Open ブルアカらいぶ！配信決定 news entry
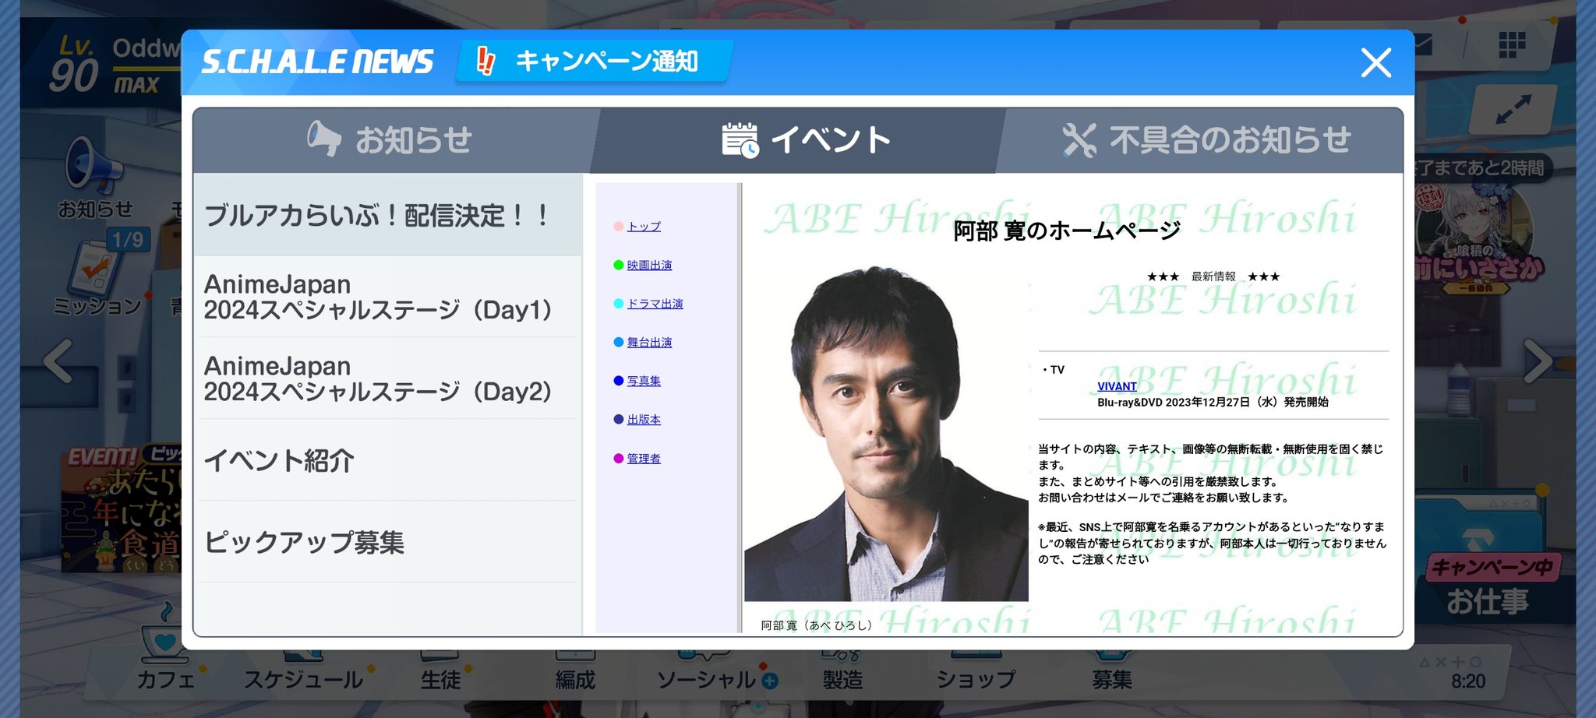The height and width of the screenshot is (718, 1596). pyautogui.click(x=387, y=215)
